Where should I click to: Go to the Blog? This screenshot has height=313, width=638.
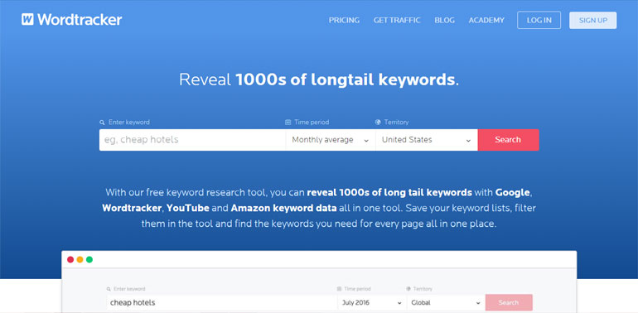click(444, 21)
